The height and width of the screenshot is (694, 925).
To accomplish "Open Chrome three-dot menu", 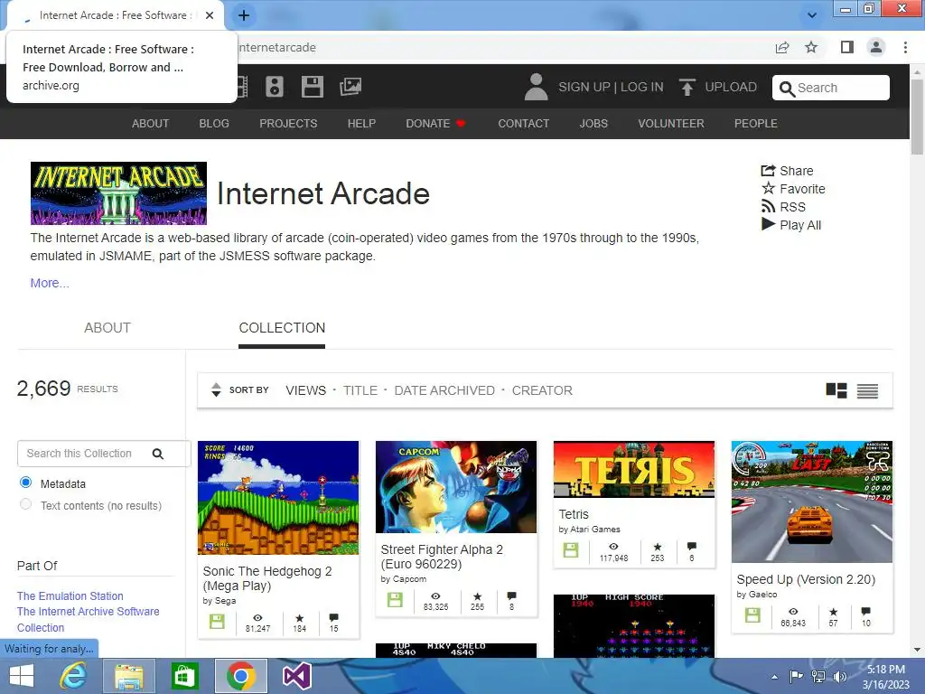I will click(905, 47).
